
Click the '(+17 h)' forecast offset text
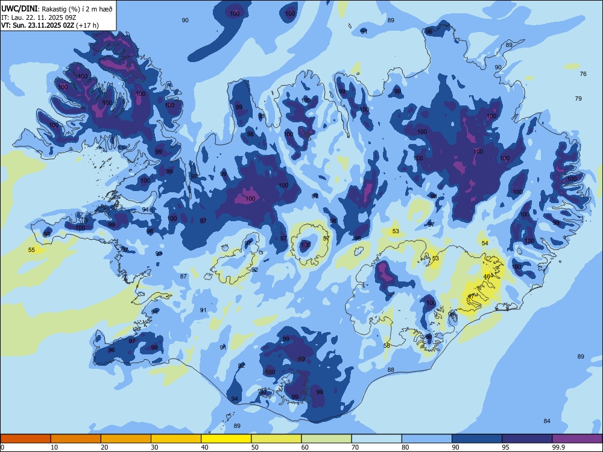tap(87, 25)
